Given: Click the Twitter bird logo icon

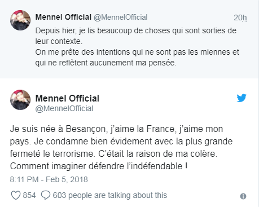Looking at the screenshot, I should [242, 98].
